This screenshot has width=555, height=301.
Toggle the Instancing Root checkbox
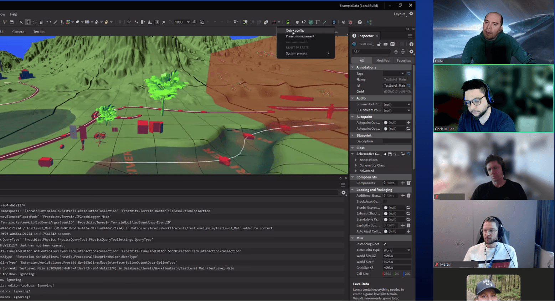point(385,244)
